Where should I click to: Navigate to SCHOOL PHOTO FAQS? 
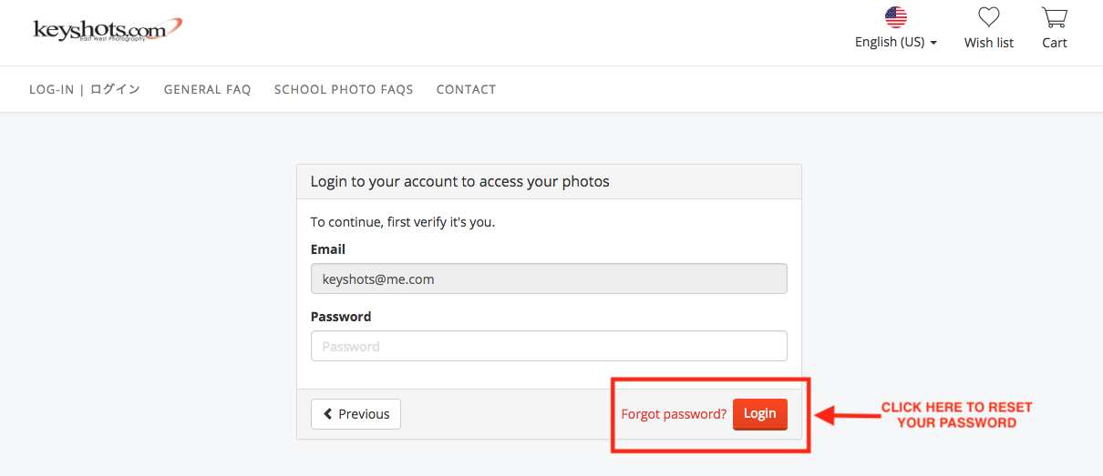pos(344,89)
